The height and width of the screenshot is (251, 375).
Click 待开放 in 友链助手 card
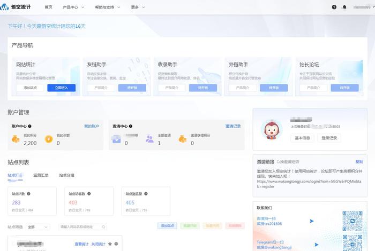pyautogui.click(x=132, y=88)
